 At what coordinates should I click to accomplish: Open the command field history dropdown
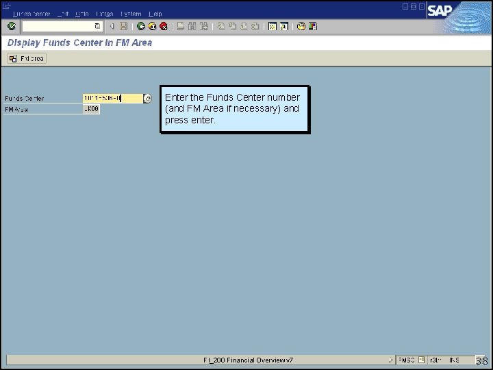[97, 27]
